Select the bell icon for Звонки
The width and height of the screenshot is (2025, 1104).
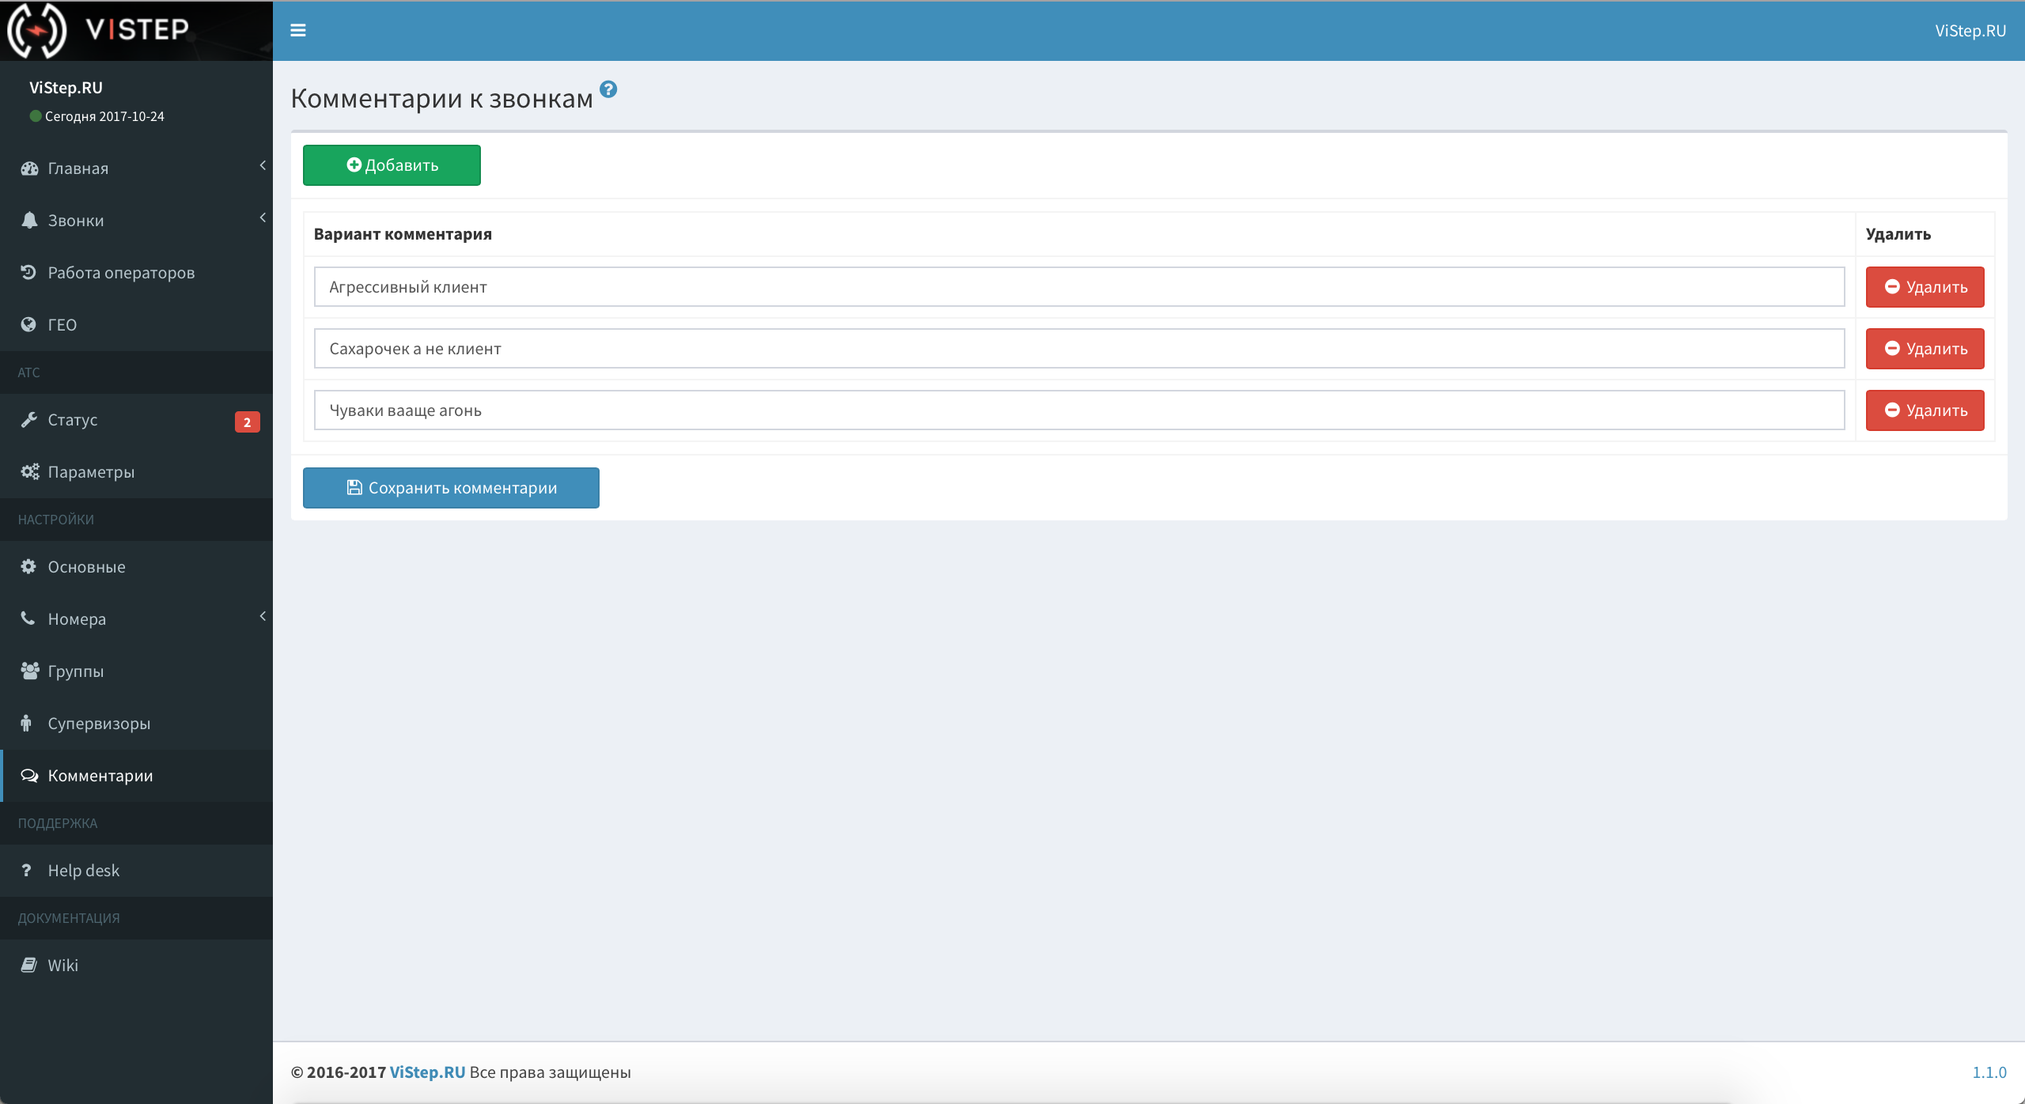pyautogui.click(x=28, y=220)
